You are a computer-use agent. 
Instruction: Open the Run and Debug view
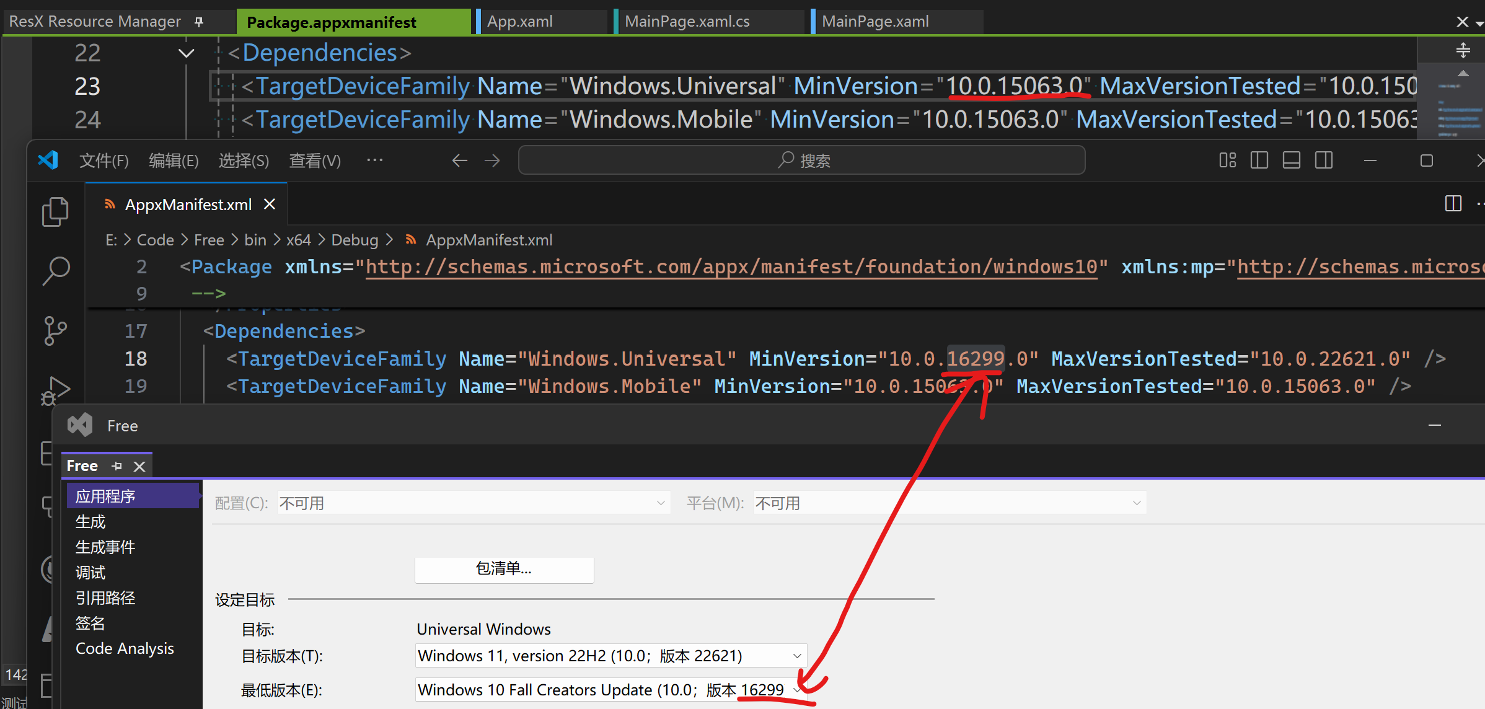click(x=55, y=390)
